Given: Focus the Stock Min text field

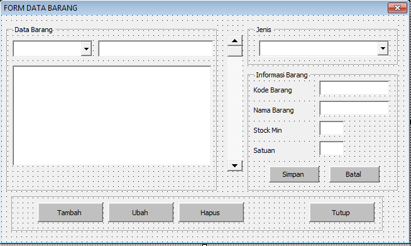Looking at the screenshot, I should point(332,128).
